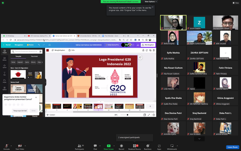Click the cloud save status icon
The height and width of the screenshot is (151, 241).
point(49,45)
